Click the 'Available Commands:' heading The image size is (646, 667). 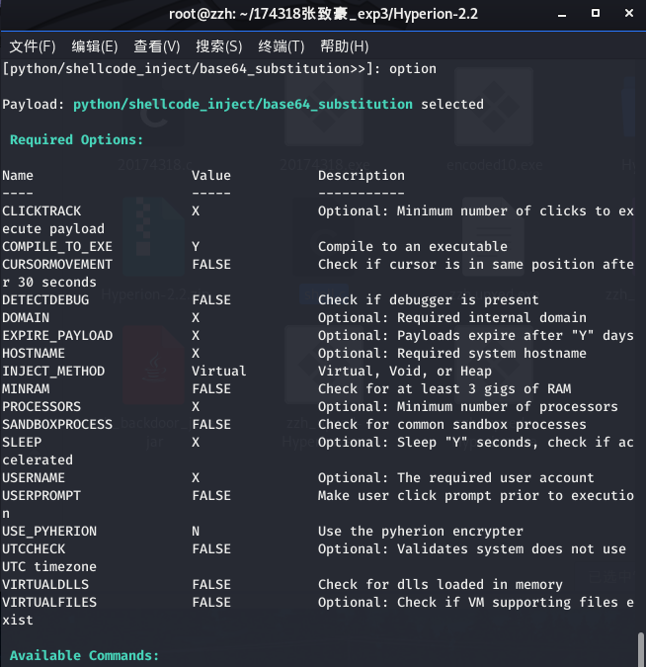[x=84, y=655]
